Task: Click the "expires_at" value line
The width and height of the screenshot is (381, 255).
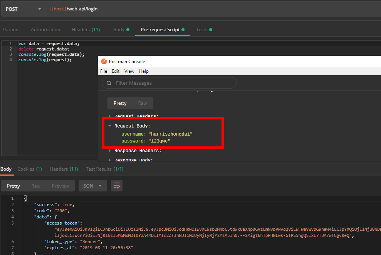Action: (x=89, y=248)
